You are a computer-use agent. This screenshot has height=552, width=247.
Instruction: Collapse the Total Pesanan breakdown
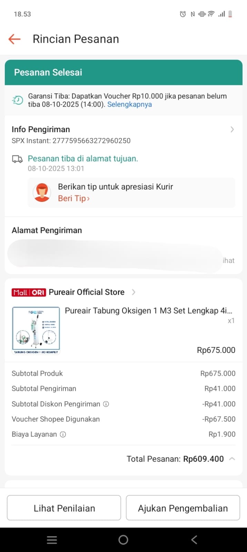pos(232,459)
